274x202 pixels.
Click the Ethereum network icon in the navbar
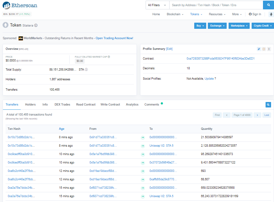[271, 14]
